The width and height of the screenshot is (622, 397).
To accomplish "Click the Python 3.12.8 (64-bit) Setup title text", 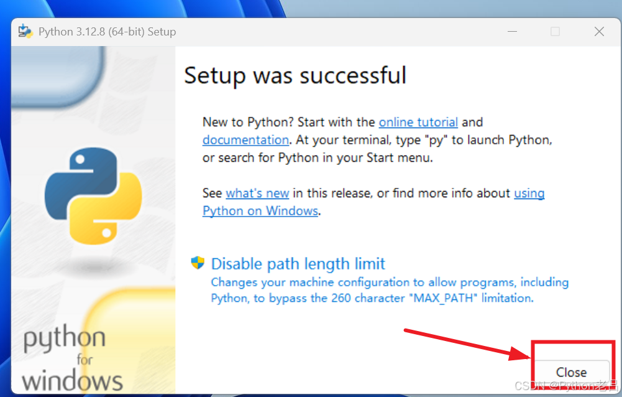I will click(107, 31).
